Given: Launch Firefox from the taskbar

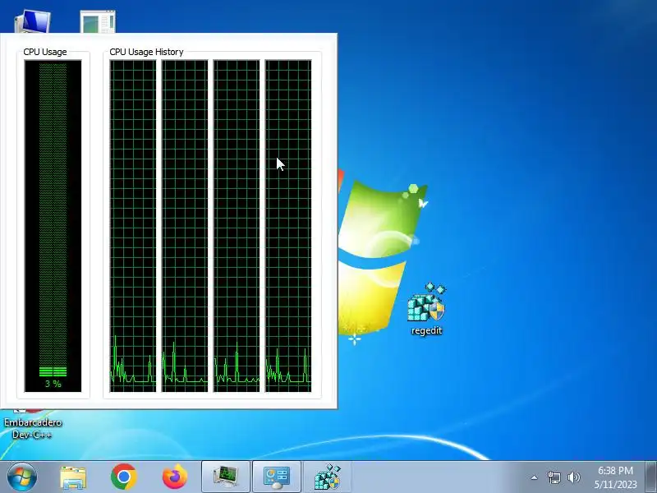Looking at the screenshot, I should pyautogui.click(x=175, y=477).
